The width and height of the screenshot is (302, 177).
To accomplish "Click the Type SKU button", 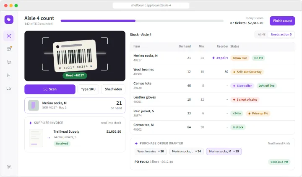I will point(88,89).
